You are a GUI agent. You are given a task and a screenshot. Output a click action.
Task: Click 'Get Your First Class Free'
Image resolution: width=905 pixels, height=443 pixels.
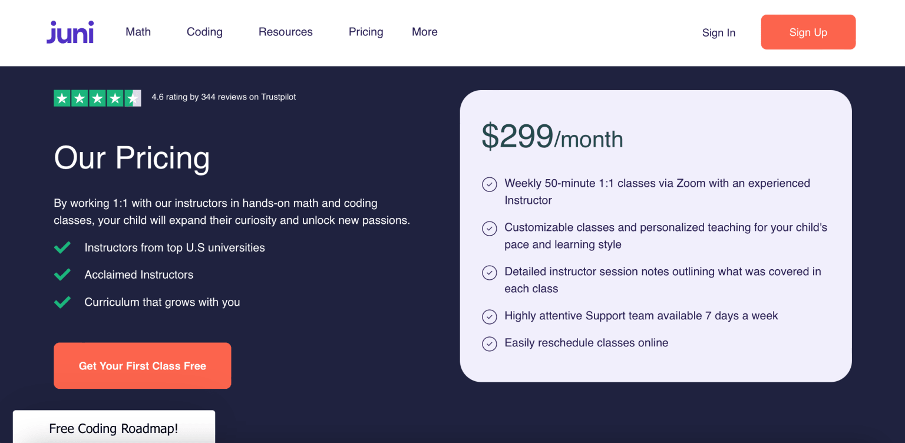(x=142, y=366)
